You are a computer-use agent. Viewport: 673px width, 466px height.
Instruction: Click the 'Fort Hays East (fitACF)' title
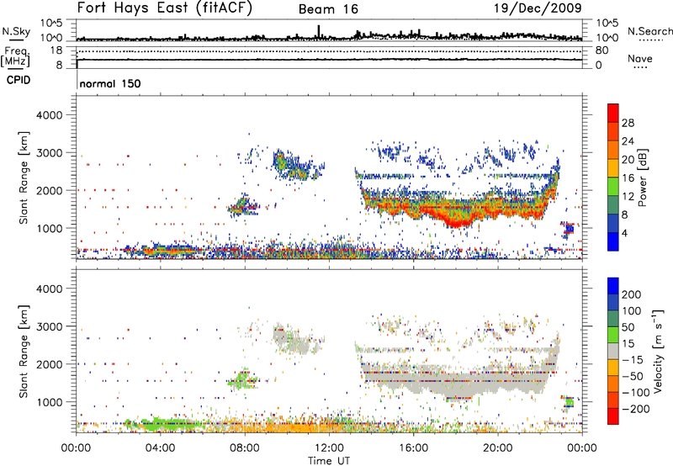click(164, 8)
